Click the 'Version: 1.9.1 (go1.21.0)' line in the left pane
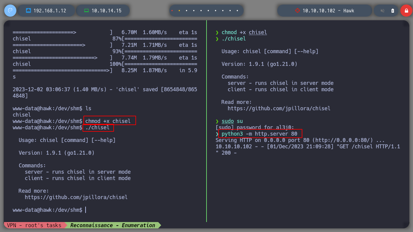This screenshot has width=413, height=232. [57, 153]
